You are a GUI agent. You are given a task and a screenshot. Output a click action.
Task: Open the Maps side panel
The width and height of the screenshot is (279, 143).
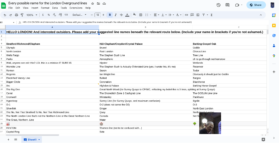[x=274, y=56]
